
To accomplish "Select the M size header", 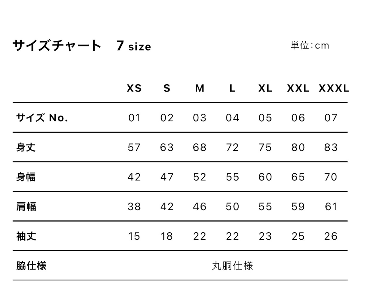I will [200, 88].
